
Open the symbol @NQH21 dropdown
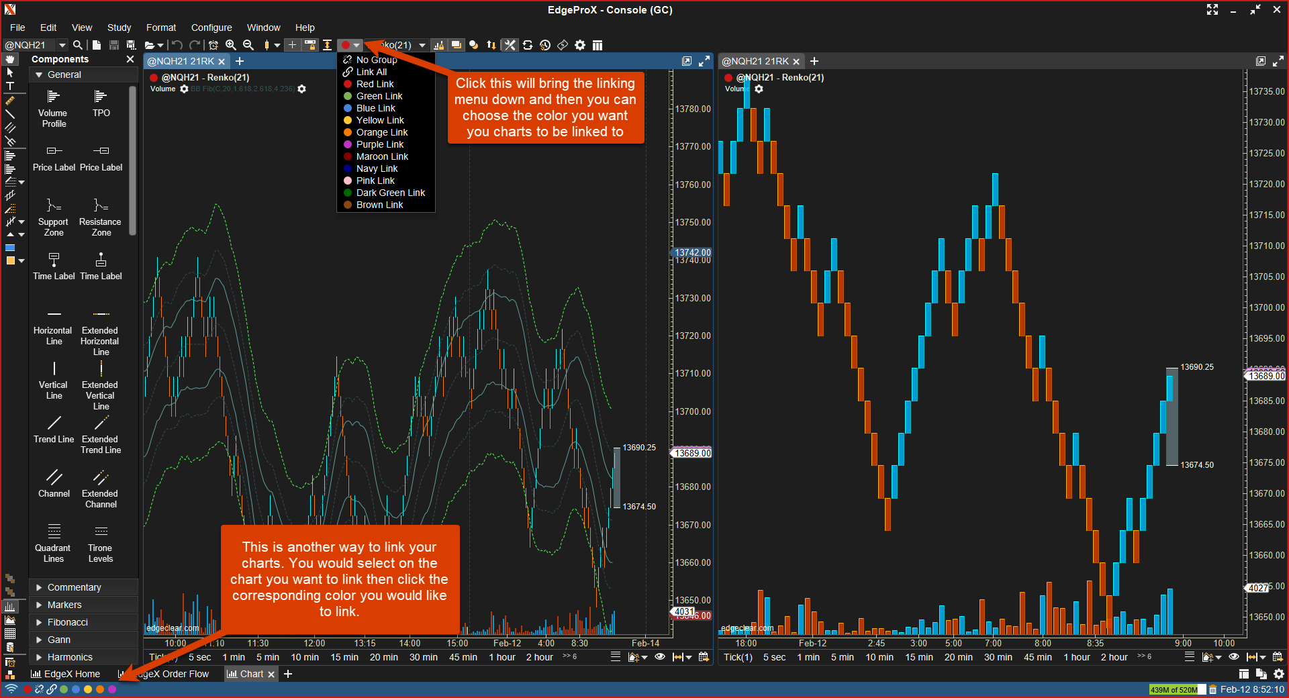tap(62, 45)
